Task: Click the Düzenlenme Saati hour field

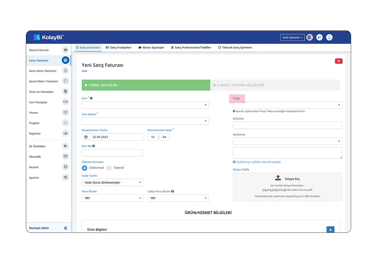Action: click(153, 137)
